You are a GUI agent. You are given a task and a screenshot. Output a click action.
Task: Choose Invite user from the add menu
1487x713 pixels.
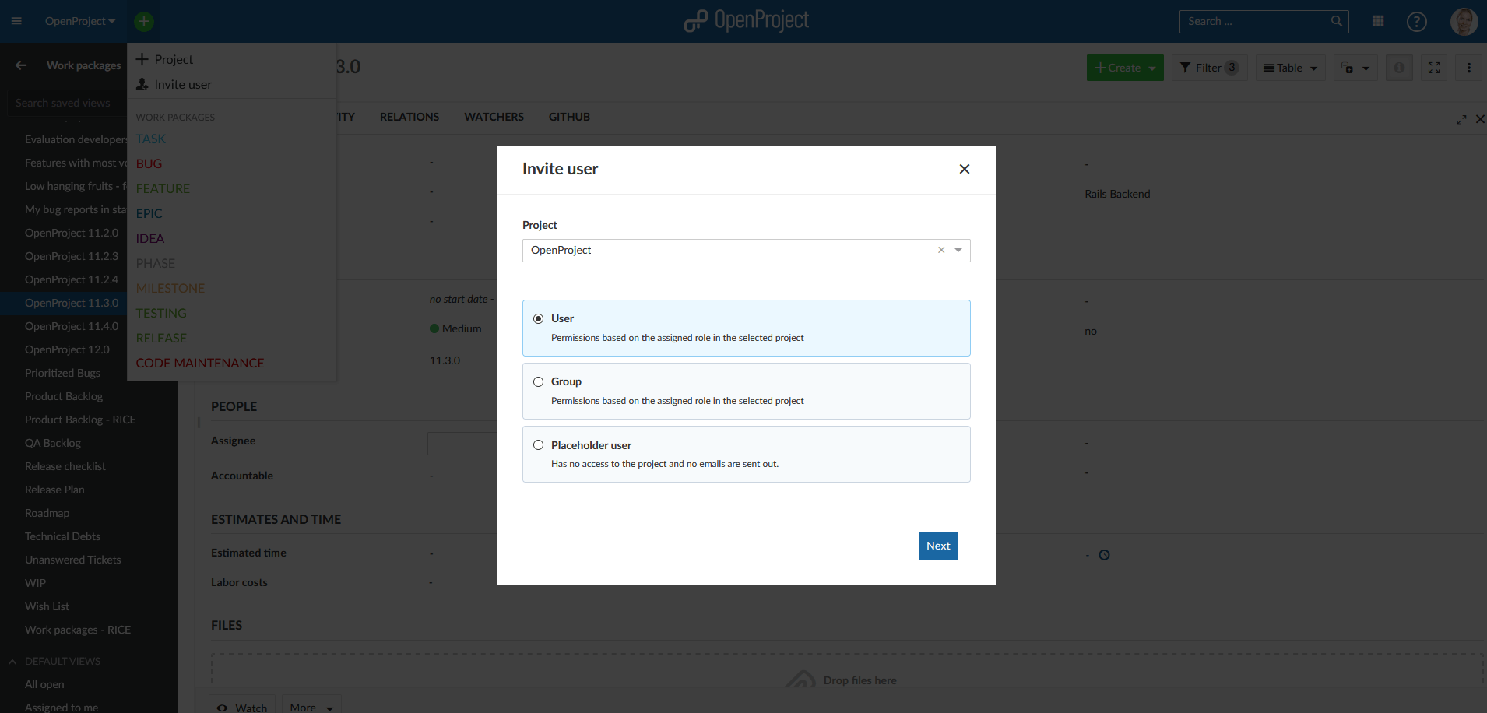[x=182, y=84]
